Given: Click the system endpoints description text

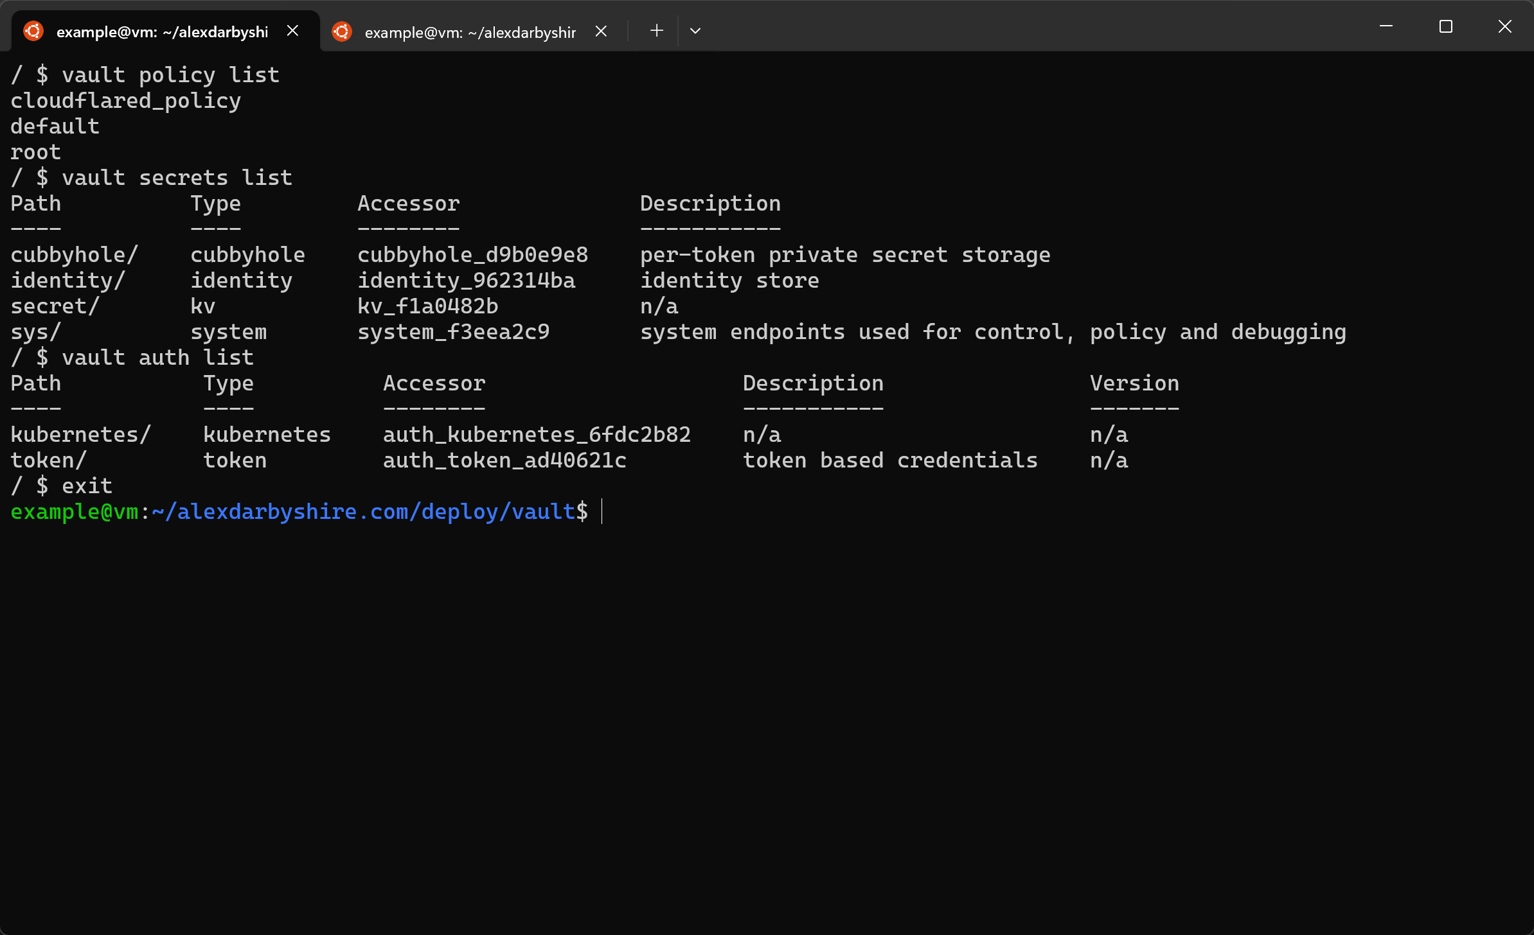Looking at the screenshot, I should click(994, 332).
